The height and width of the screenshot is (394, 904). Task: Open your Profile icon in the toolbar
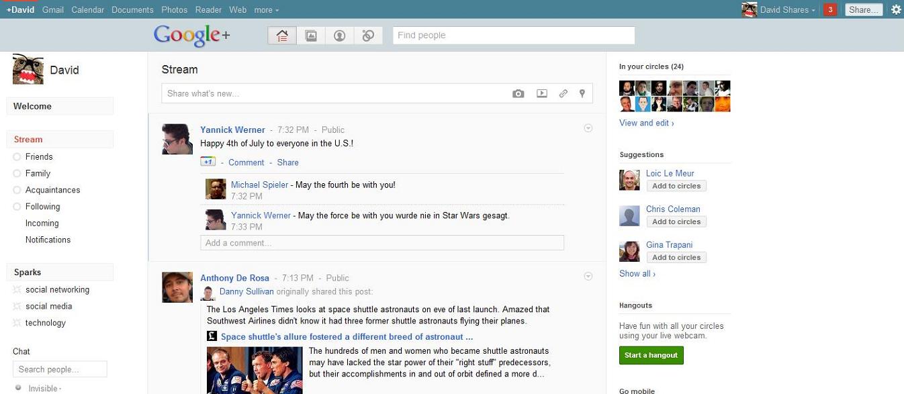coord(339,35)
